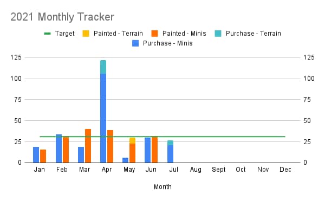Image resolution: width=325 pixels, height=201 pixels.
Task: Click the teal segment of July bar
Action: [x=171, y=143]
